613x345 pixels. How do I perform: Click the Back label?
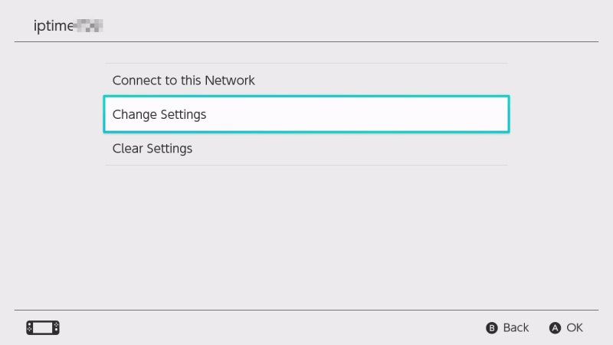click(x=516, y=327)
